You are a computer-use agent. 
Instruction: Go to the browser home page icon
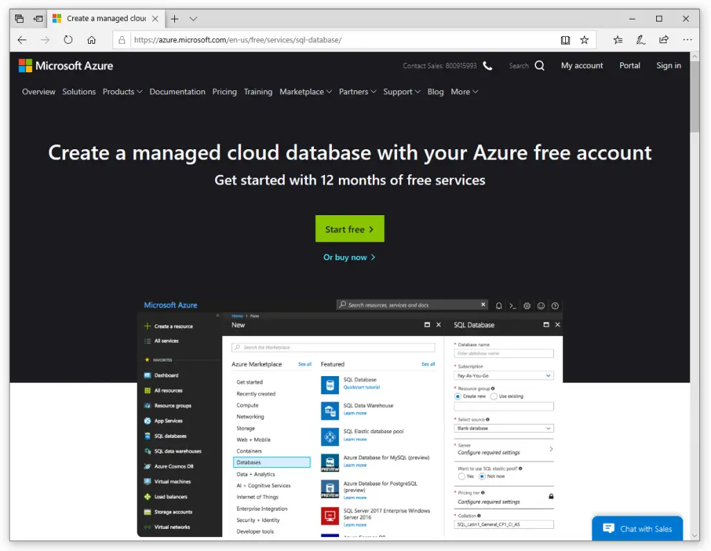[x=92, y=40]
